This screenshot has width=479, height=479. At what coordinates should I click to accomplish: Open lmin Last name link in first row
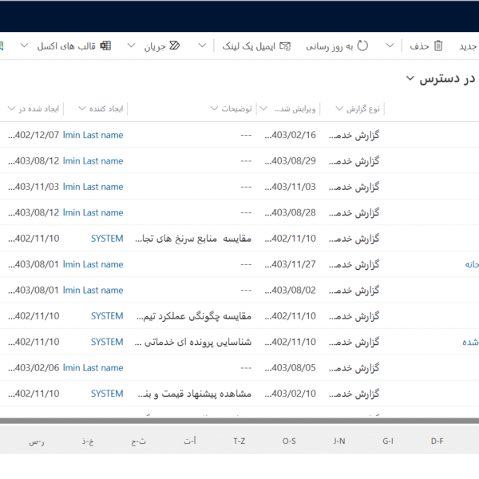[x=93, y=135]
